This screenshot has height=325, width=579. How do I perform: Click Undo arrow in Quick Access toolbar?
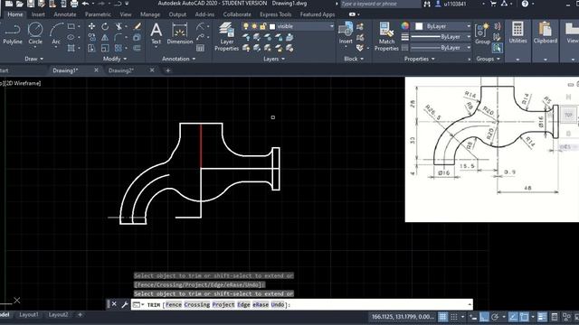[x=85, y=4]
